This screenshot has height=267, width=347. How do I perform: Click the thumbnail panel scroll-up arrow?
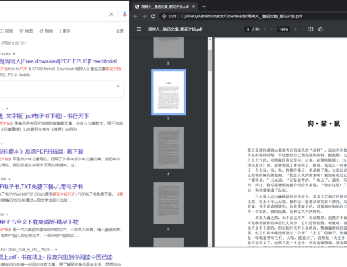tap(210, 39)
